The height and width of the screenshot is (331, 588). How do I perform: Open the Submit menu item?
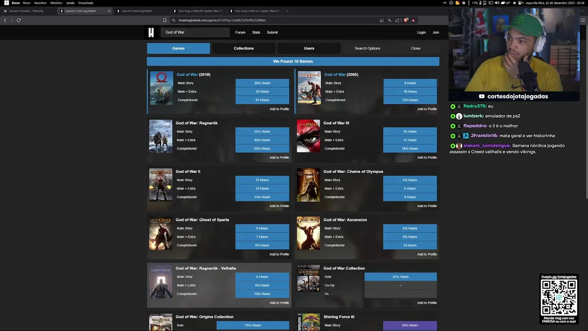(272, 33)
